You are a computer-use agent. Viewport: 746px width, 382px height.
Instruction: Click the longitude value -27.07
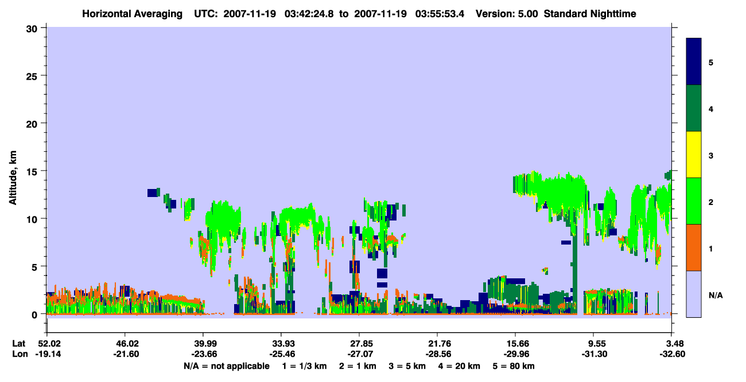pos(359,355)
